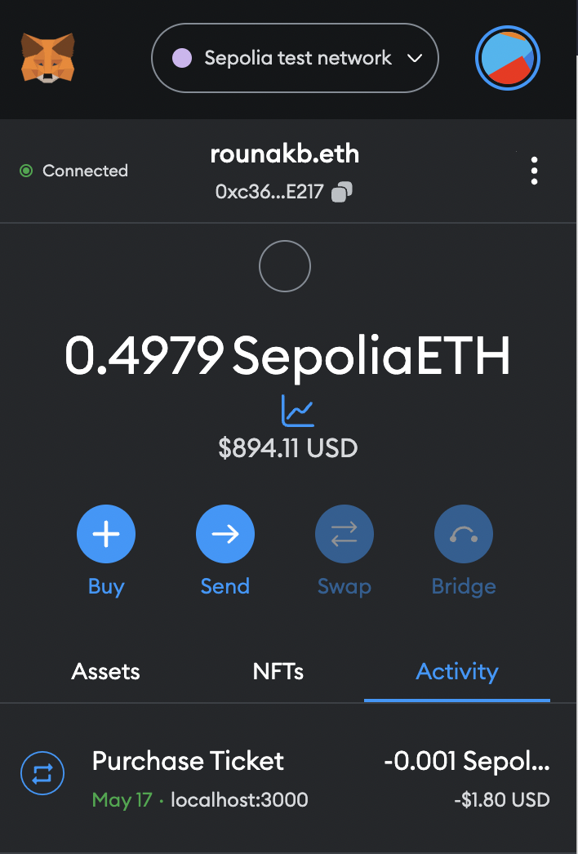Click the Bridge icon

tap(464, 534)
